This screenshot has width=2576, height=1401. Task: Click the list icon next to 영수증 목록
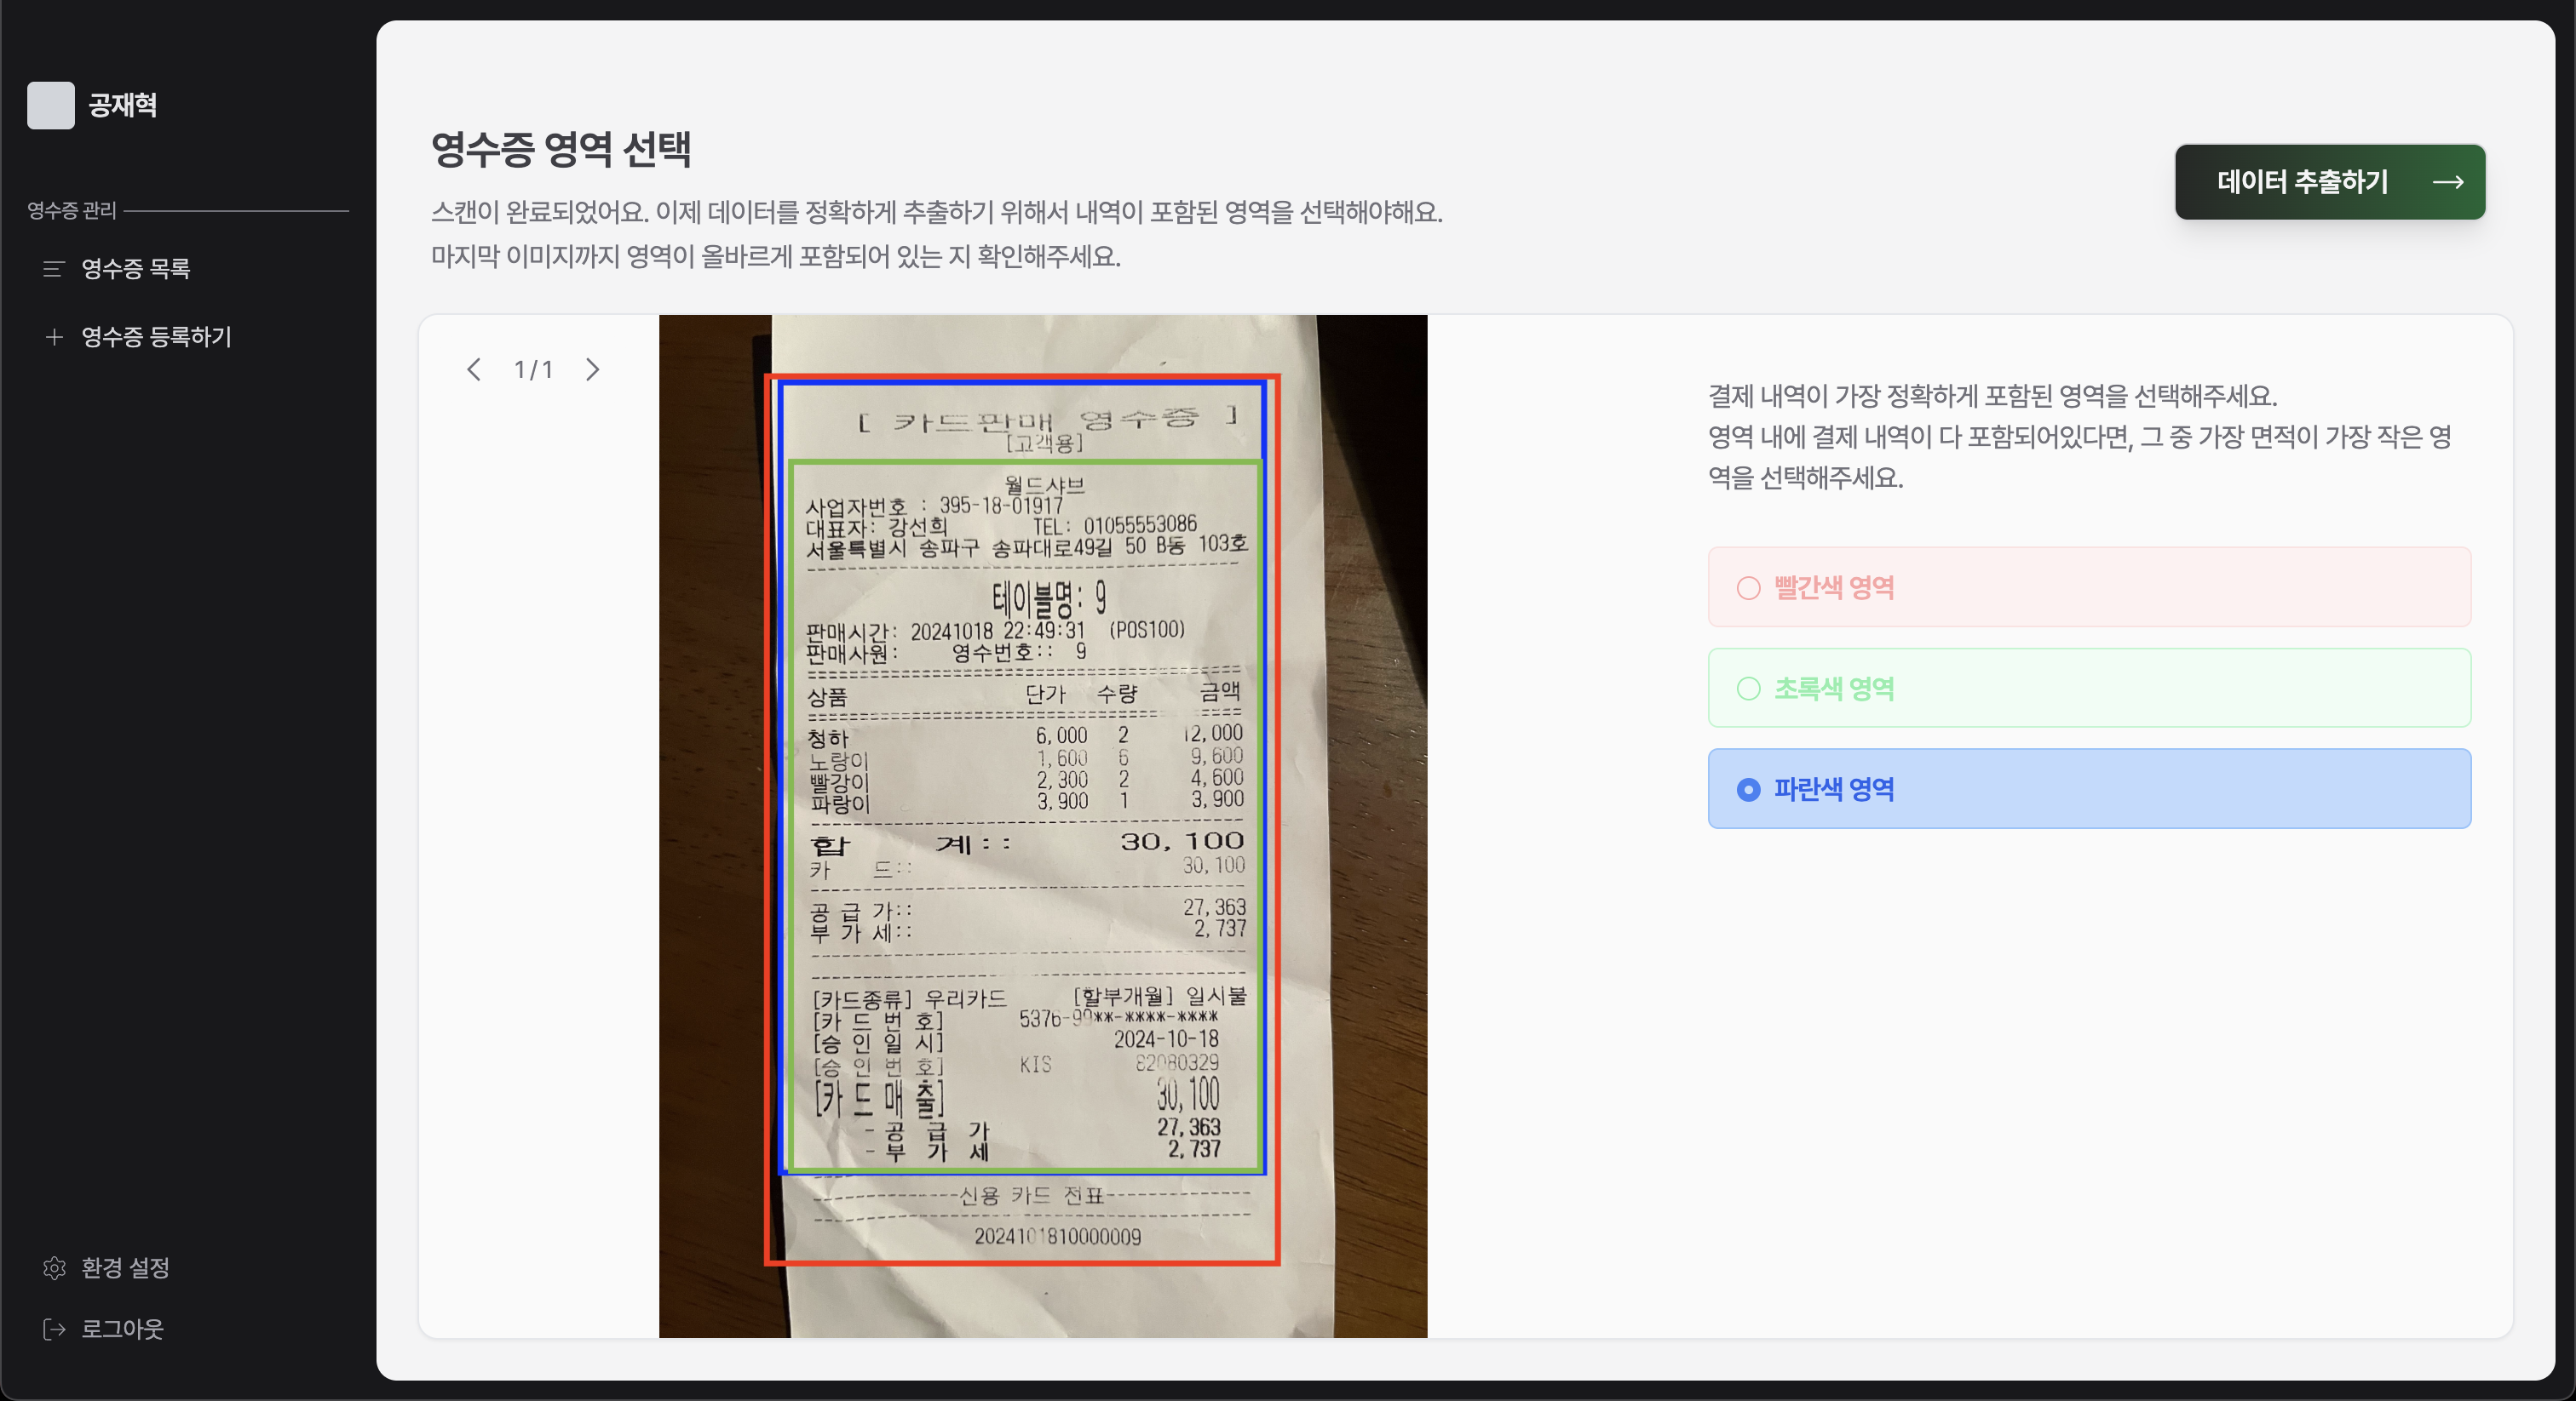54,269
